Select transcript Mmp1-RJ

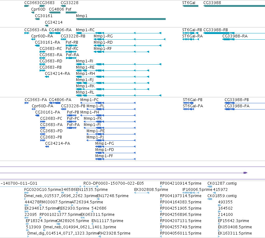point(112,83)
